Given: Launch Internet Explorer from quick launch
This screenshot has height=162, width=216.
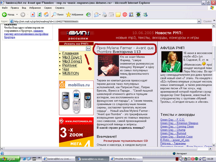Looking at the screenshot, I should point(24,159).
